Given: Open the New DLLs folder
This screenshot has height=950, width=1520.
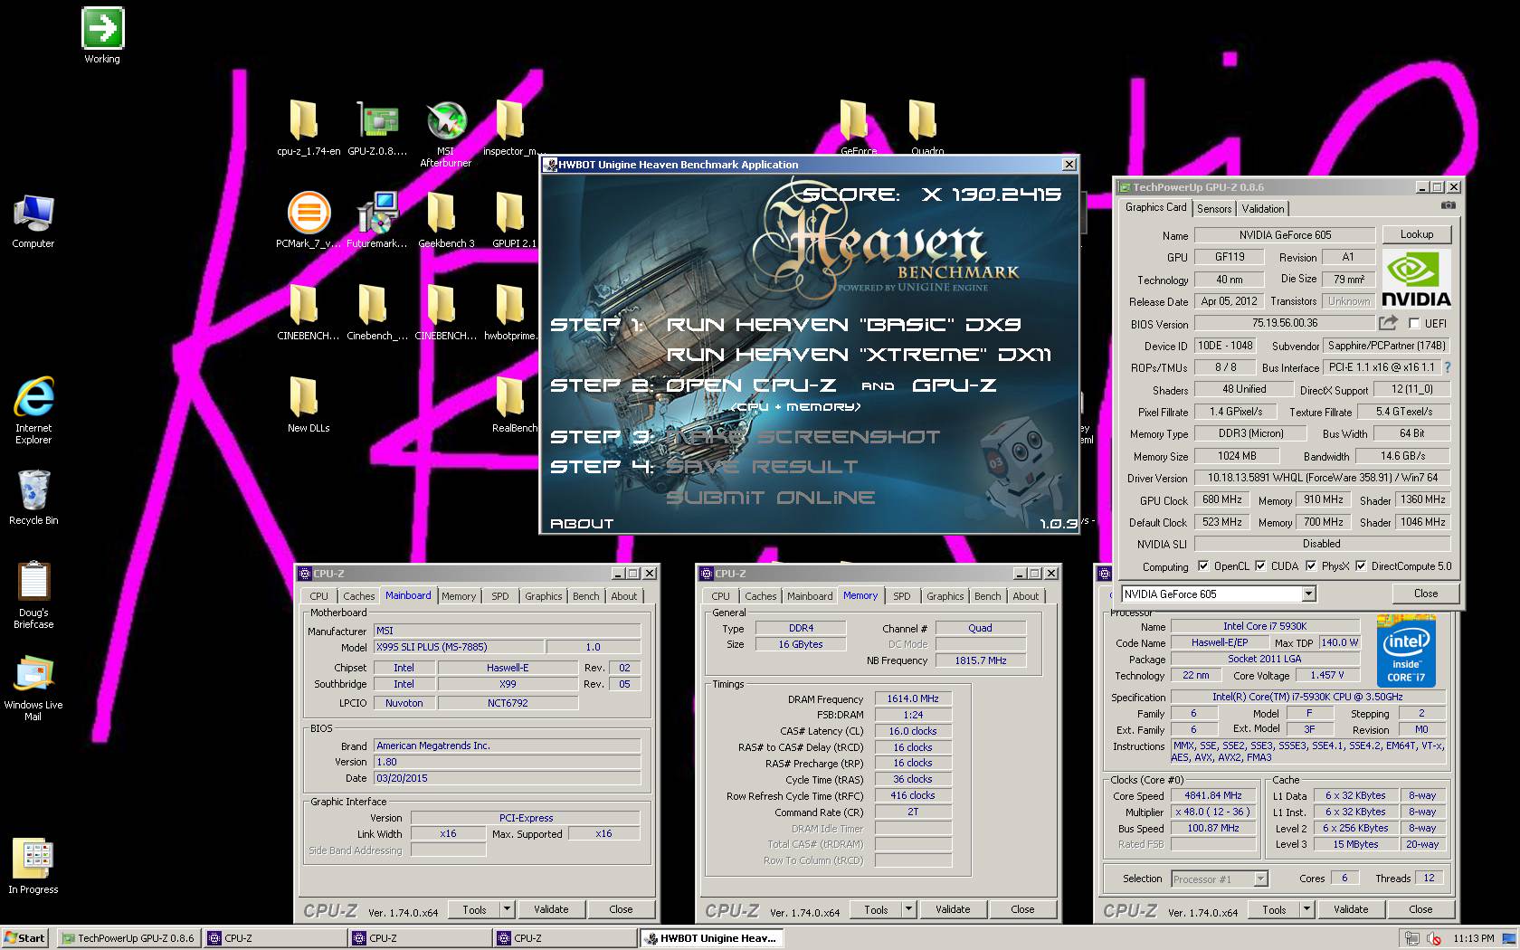Looking at the screenshot, I should pos(304,396).
